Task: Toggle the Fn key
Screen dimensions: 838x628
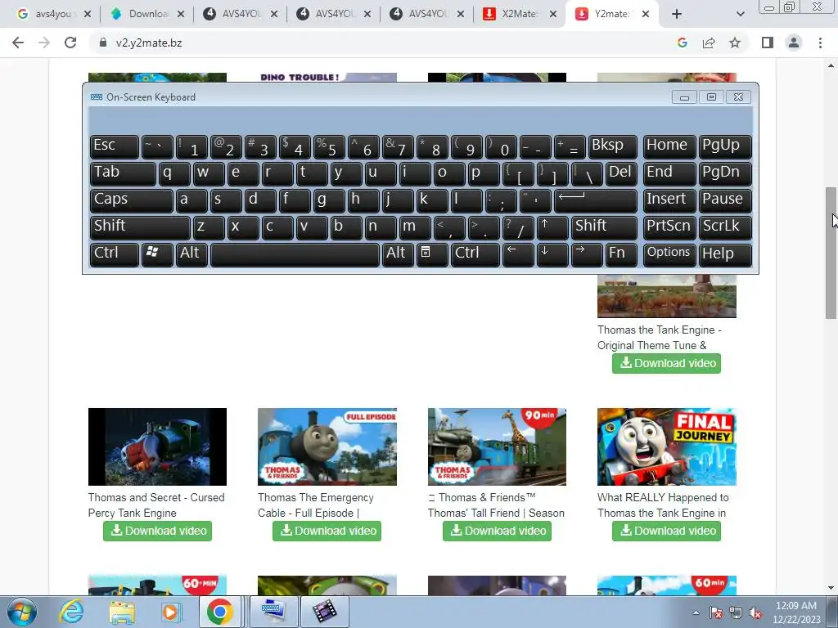Action: click(620, 254)
